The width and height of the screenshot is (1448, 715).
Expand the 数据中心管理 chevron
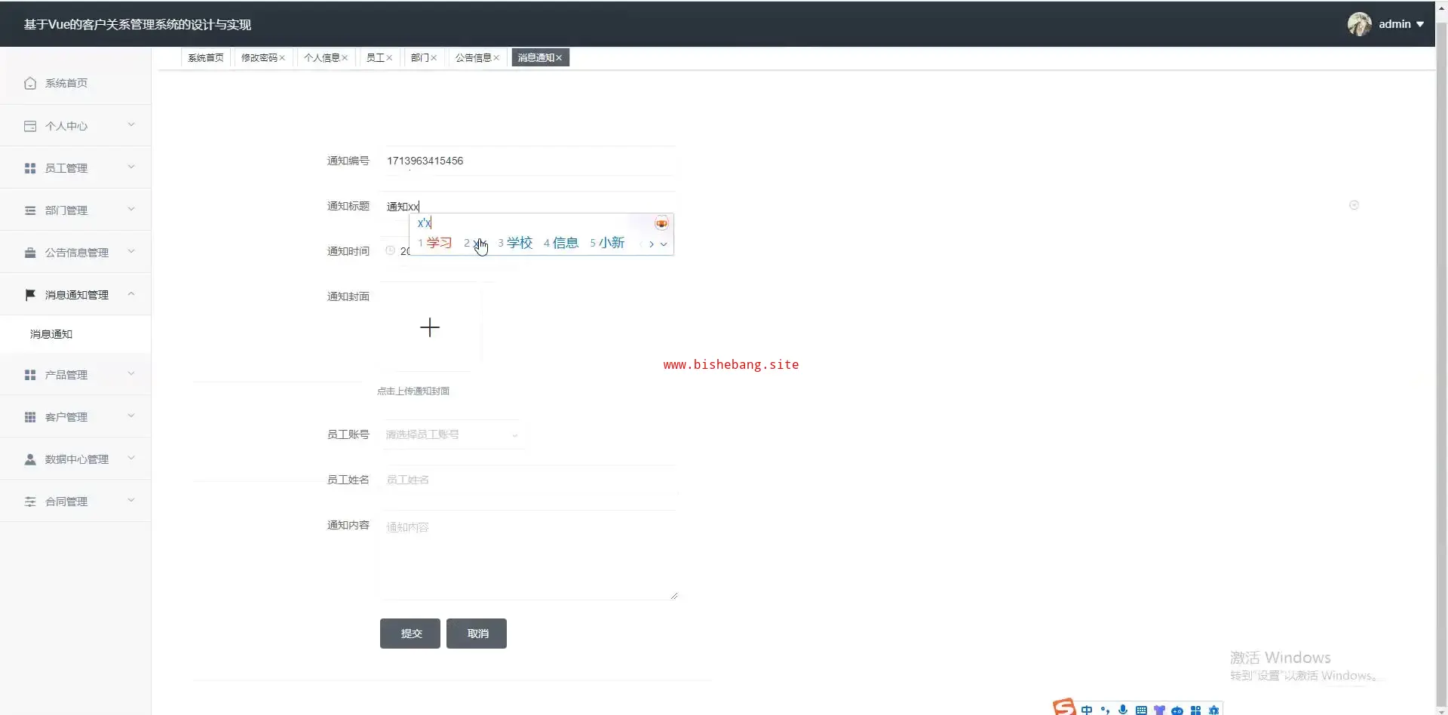[x=131, y=459]
